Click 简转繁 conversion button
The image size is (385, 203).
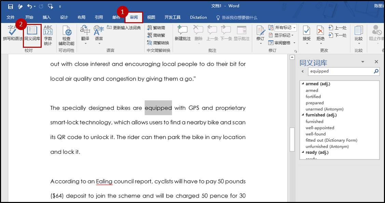point(156,35)
